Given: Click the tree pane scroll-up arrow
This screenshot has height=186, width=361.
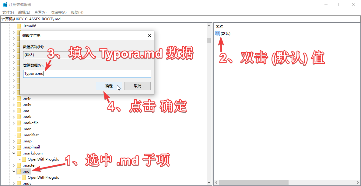Looking at the screenshot, I should coord(209,26).
